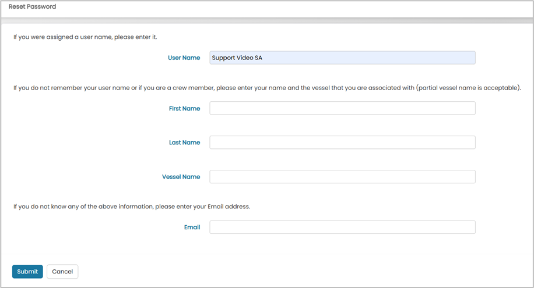The image size is (534, 288).
Task: Click the First Name label
Action: (x=185, y=108)
